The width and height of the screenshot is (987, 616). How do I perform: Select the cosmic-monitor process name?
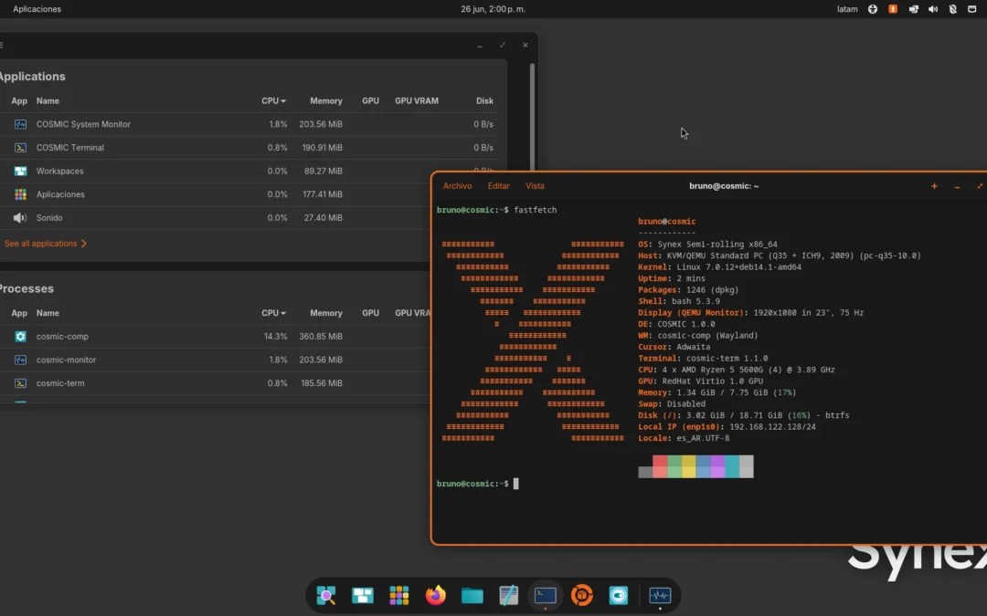(66, 360)
